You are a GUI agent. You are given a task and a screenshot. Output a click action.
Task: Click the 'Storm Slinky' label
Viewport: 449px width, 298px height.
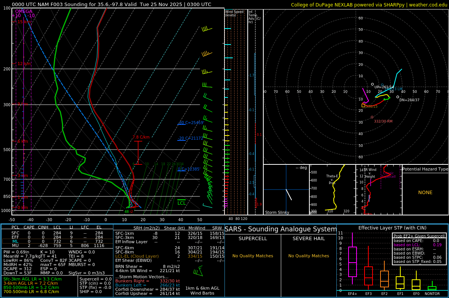click(x=277, y=212)
